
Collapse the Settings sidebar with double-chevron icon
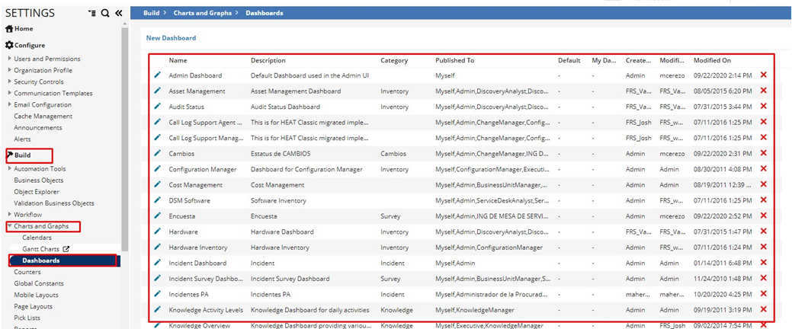[119, 13]
